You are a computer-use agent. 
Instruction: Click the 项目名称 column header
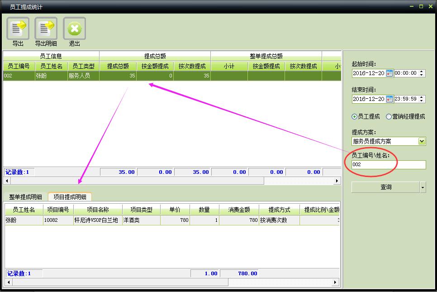pos(98,210)
